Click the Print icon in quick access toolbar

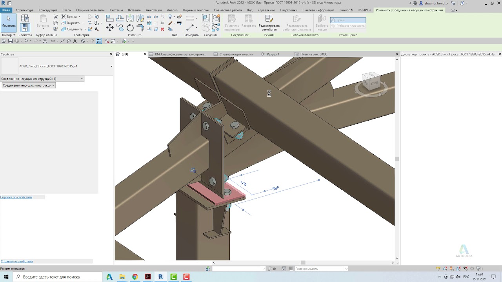45,41
